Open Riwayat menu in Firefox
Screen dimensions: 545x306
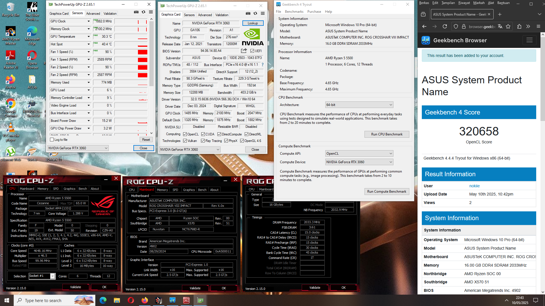coord(464,3)
